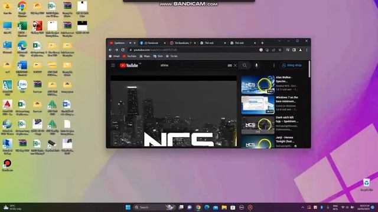Open the Alan Walker - Spectre suggested video
Image resolution: width=378 pixels, height=212 pixels.
pos(258,85)
